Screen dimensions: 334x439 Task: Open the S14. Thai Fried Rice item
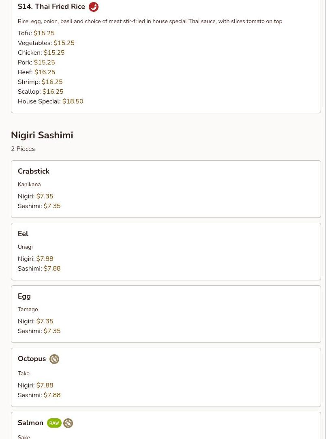pos(51,7)
